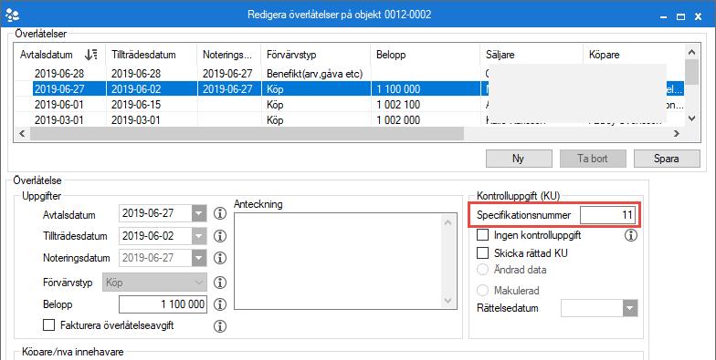Click the list's horizontal scrollbar right arrow
The width and height of the screenshot is (716, 360).
click(677, 134)
